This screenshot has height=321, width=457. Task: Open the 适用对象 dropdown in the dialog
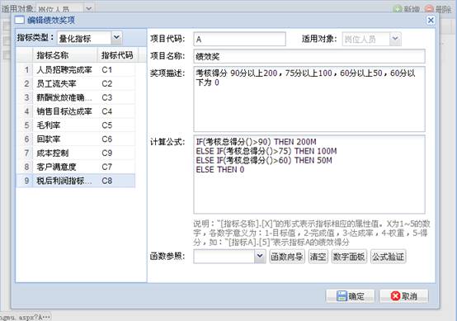[x=395, y=39]
